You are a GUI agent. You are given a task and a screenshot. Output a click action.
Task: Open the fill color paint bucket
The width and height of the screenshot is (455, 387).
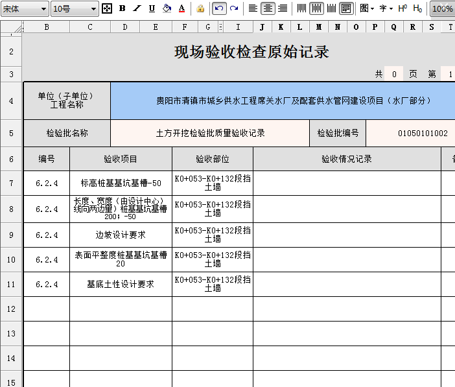pos(167,8)
